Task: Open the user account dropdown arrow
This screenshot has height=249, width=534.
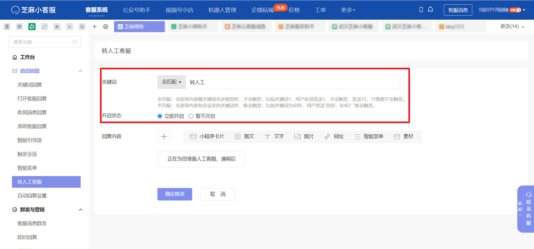Action: pos(524,10)
